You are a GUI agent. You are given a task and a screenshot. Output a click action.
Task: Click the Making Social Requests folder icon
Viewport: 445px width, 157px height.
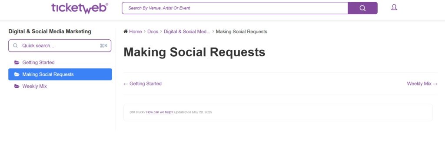[17, 74]
